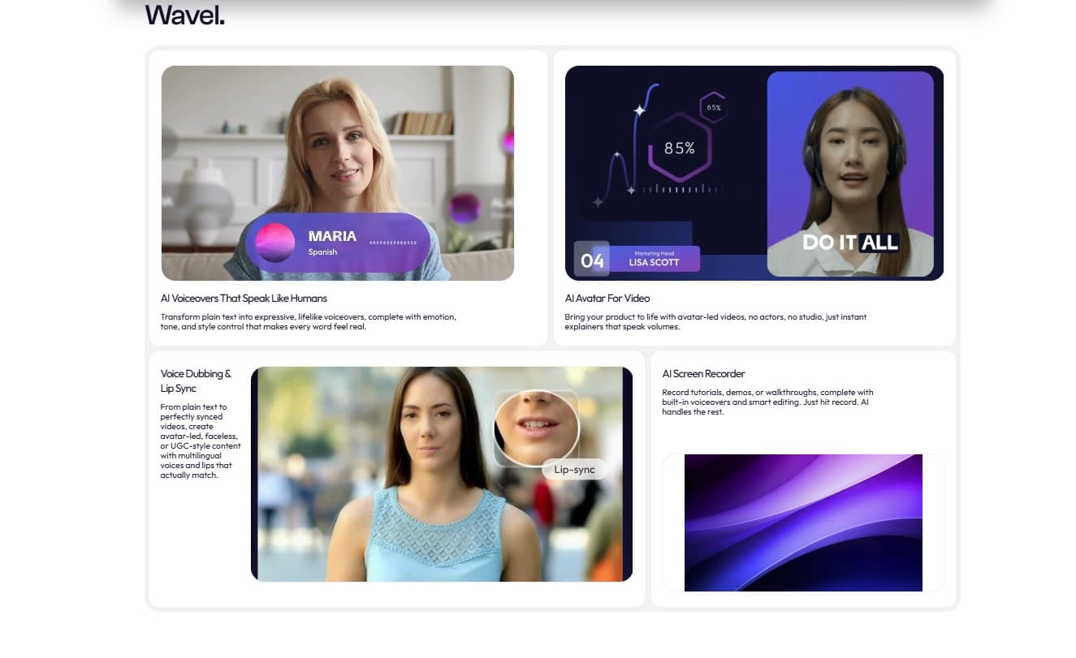Click the tick-mark level meter below 85%
This screenshot has width=1076, height=658.
(681, 189)
